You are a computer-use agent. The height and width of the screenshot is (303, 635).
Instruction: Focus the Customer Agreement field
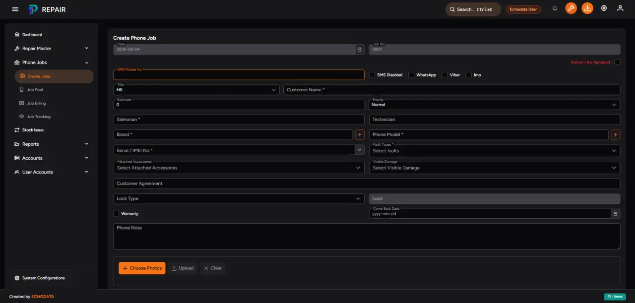pos(367,183)
